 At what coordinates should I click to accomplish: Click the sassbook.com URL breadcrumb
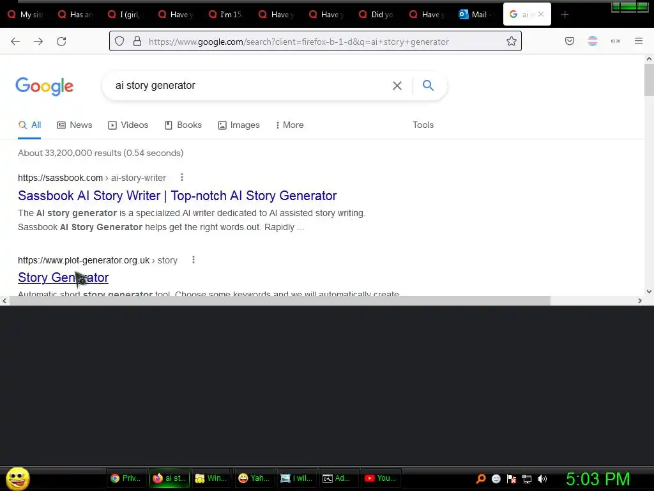pos(92,178)
